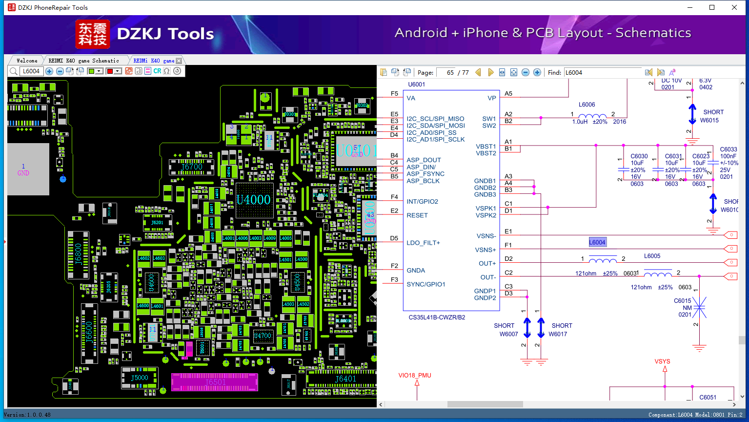Image resolution: width=749 pixels, height=422 pixels.
Task: Click the omega resistance icon in PCB toolbar
Action: (x=167, y=71)
